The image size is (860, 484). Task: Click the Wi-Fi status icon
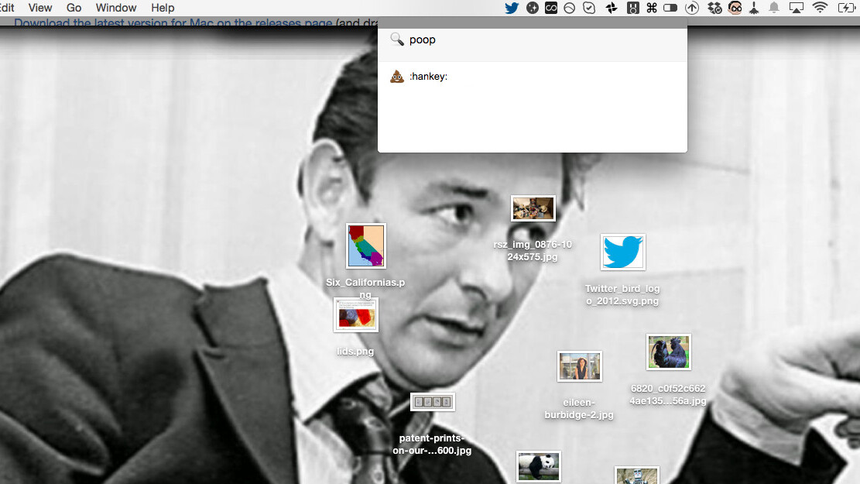[820, 8]
